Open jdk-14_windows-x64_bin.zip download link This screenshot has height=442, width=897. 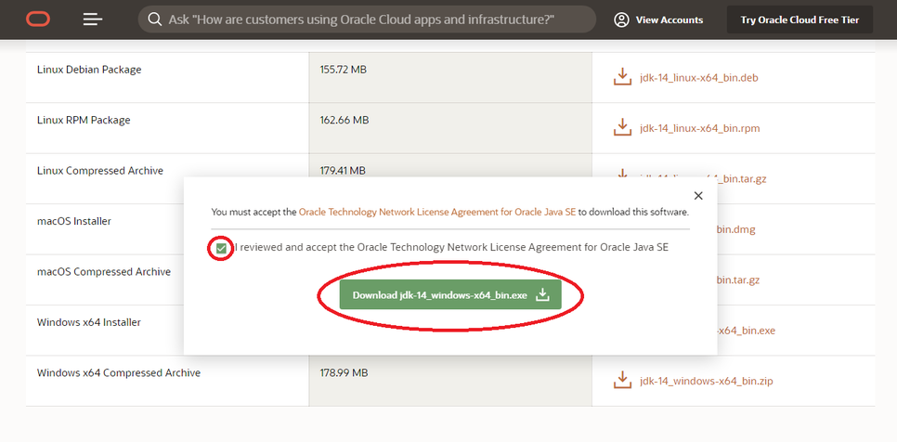[x=707, y=381]
